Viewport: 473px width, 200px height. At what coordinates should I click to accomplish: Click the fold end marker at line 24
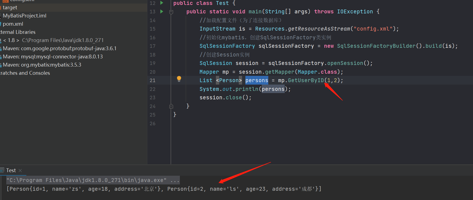171,106
